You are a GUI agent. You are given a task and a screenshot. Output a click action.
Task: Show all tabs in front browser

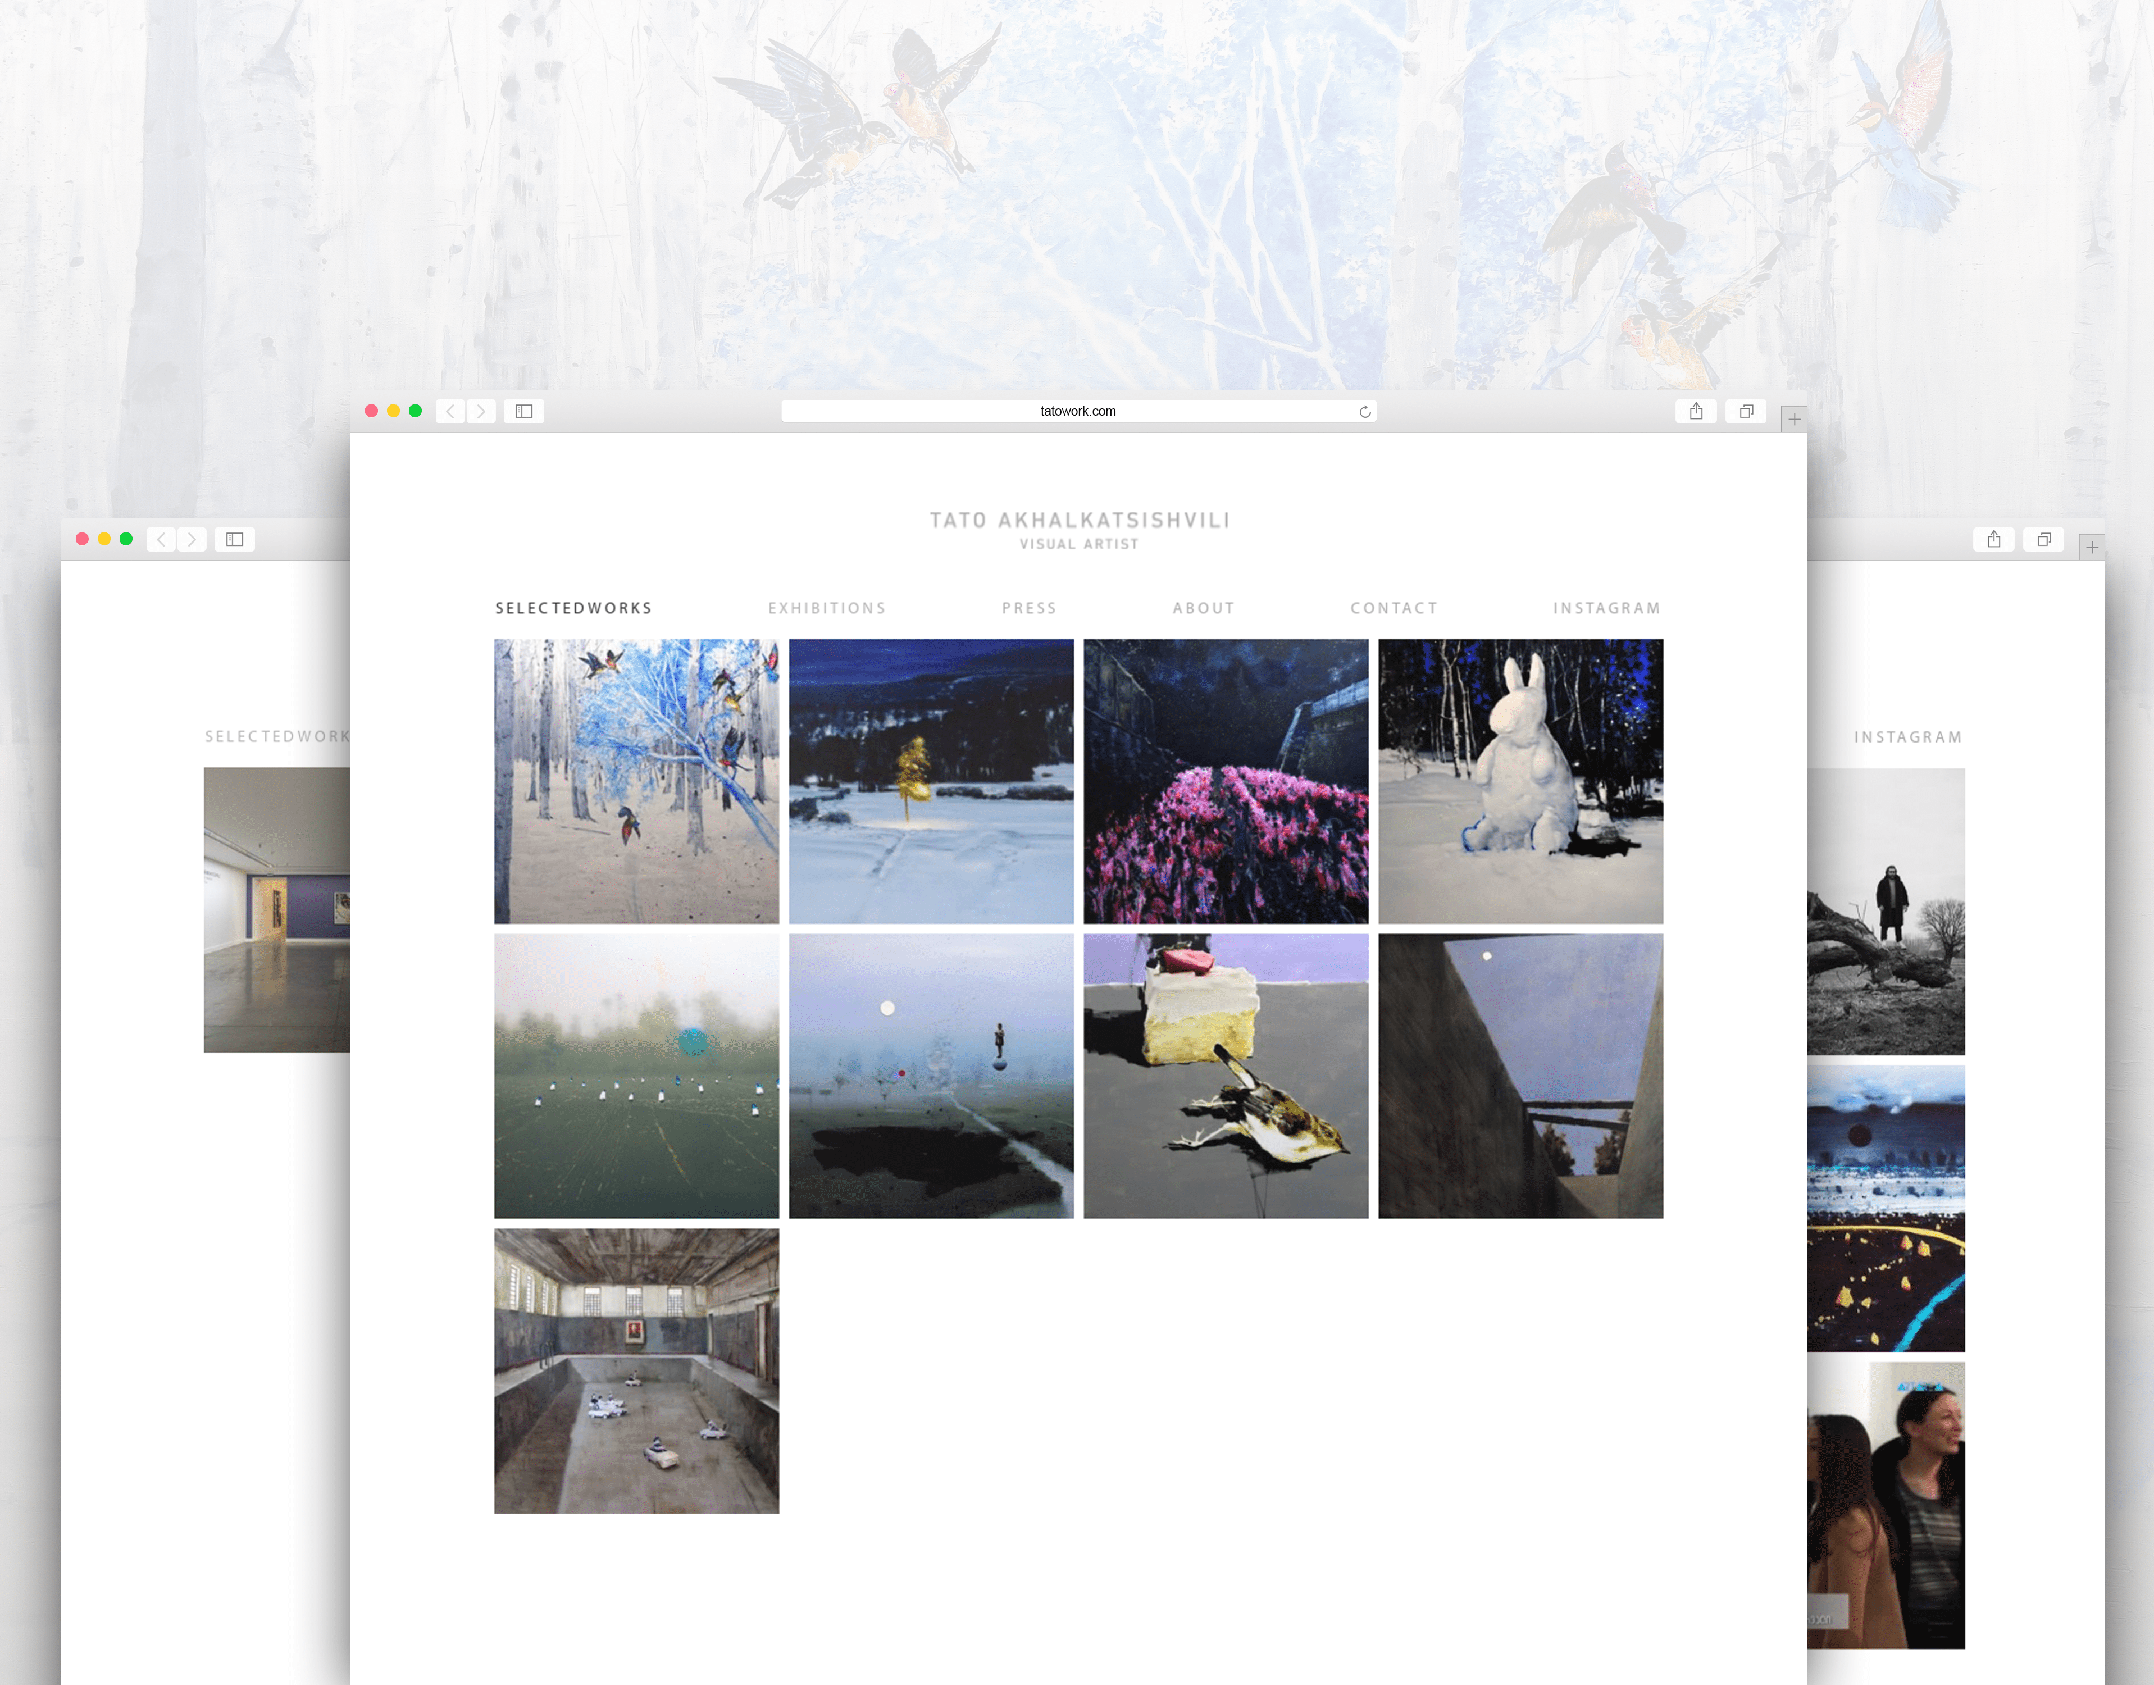pos(1746,411)
